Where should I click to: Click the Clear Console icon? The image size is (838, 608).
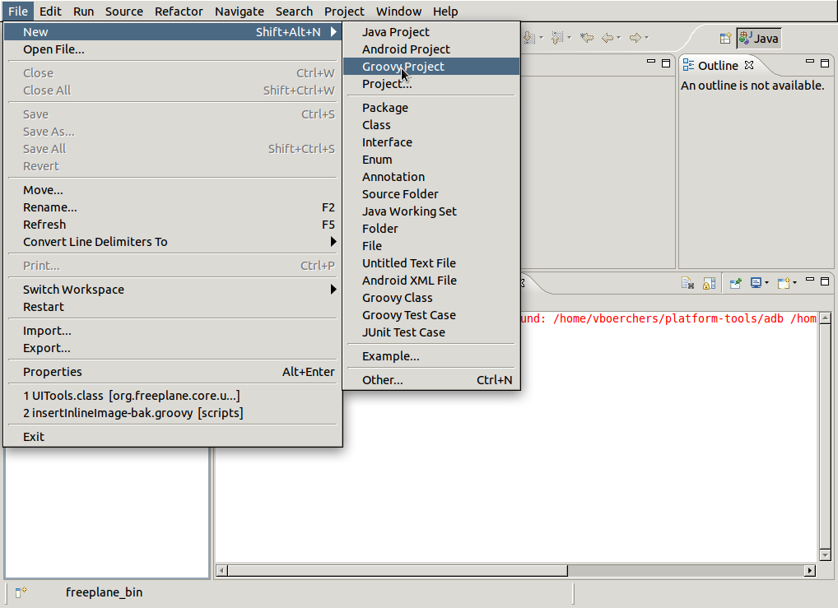pyautogui.click(x=687, y=283)
